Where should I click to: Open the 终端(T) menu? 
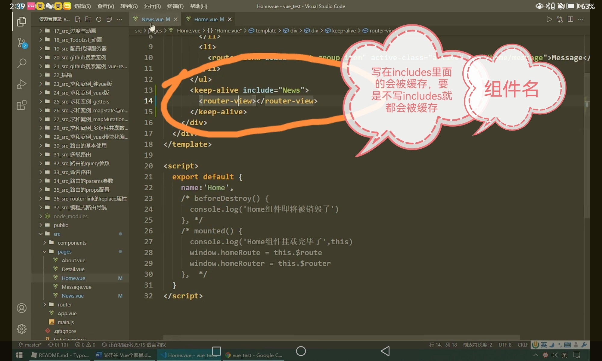175,6
